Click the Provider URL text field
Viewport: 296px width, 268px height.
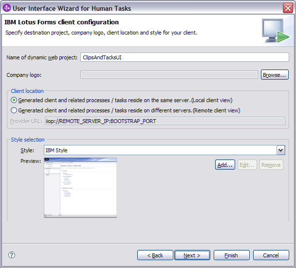coord(165,121)
